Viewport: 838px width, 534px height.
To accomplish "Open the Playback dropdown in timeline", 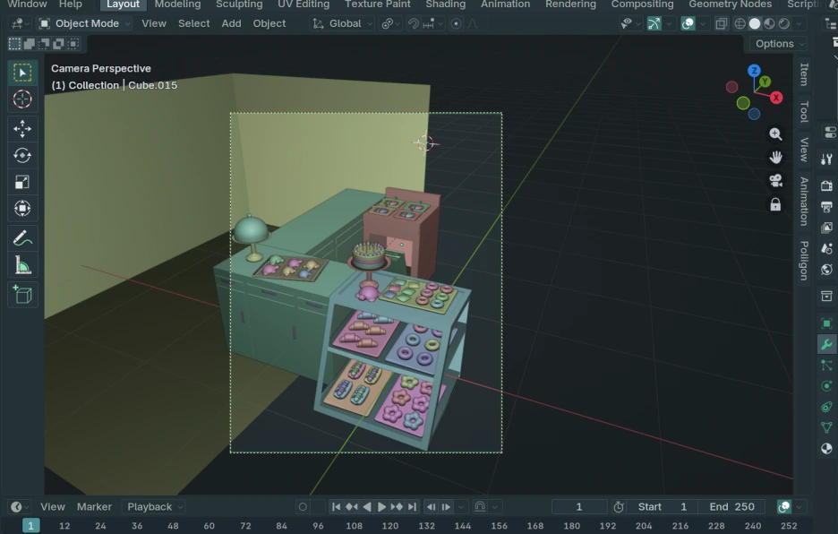I will (153, 507).
